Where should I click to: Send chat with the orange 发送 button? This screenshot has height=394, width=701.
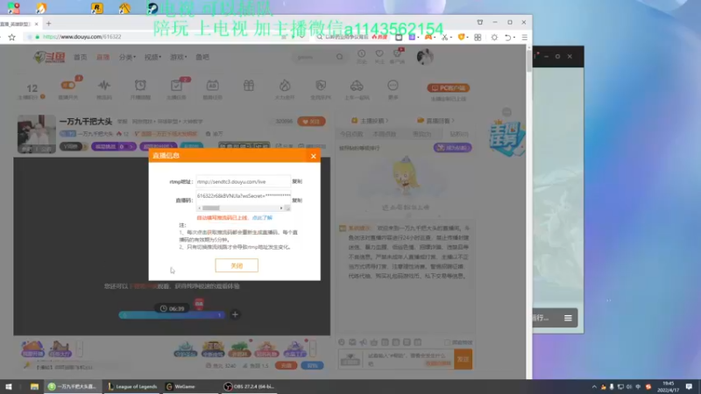coord(464,359)
